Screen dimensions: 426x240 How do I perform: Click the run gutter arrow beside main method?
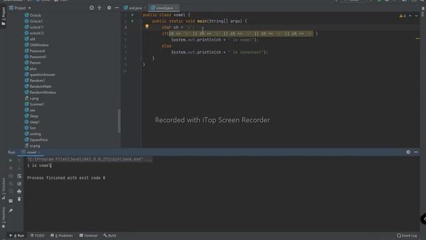click(132, 21)
